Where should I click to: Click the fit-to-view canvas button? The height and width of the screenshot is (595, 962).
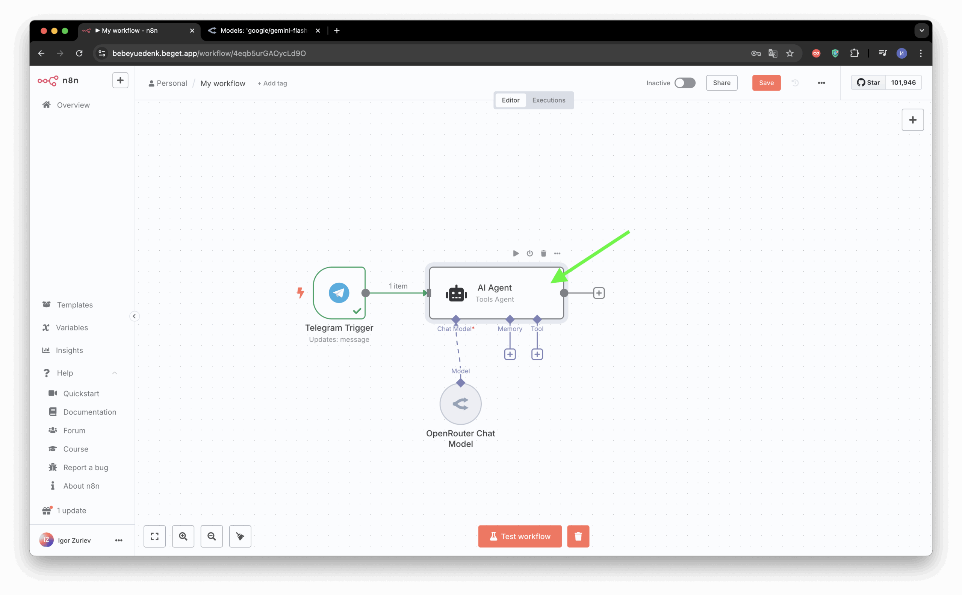pos(154,536)
